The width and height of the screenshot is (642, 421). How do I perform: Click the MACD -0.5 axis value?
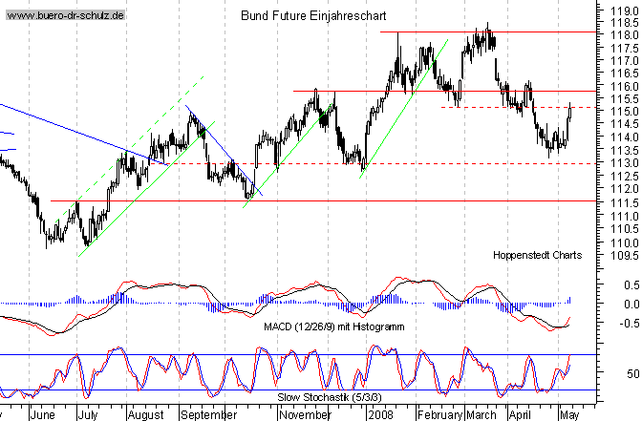[x=630, y=324]
